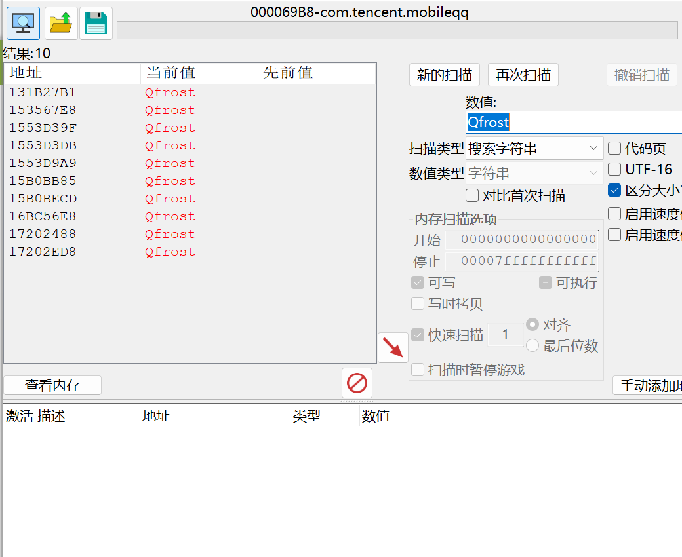Image resolution: width=682 pixels, height=557 pixels.
Task: Click the scan progress bar
Action: [x=397, y=30]
